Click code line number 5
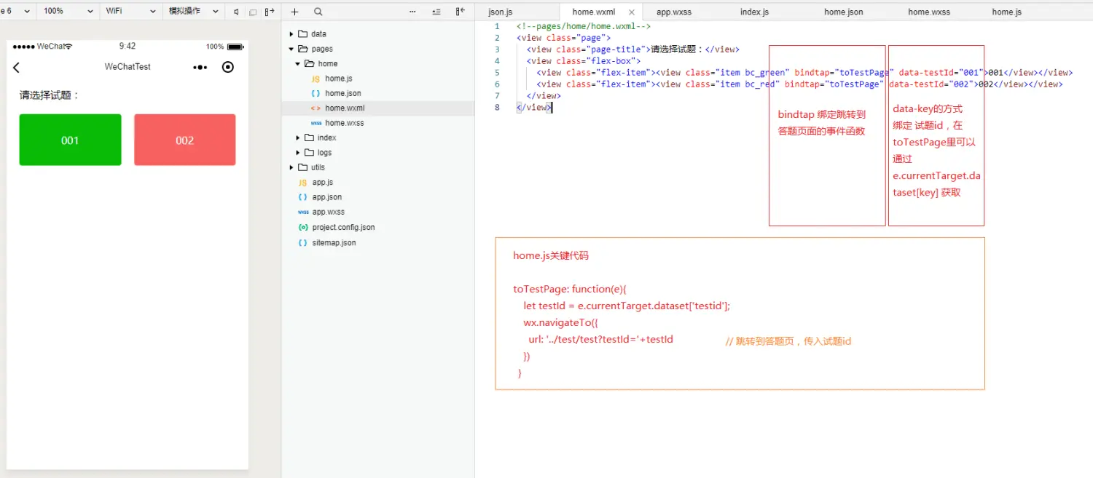This screenshot has height=478, width=1093. click(497, 73)
